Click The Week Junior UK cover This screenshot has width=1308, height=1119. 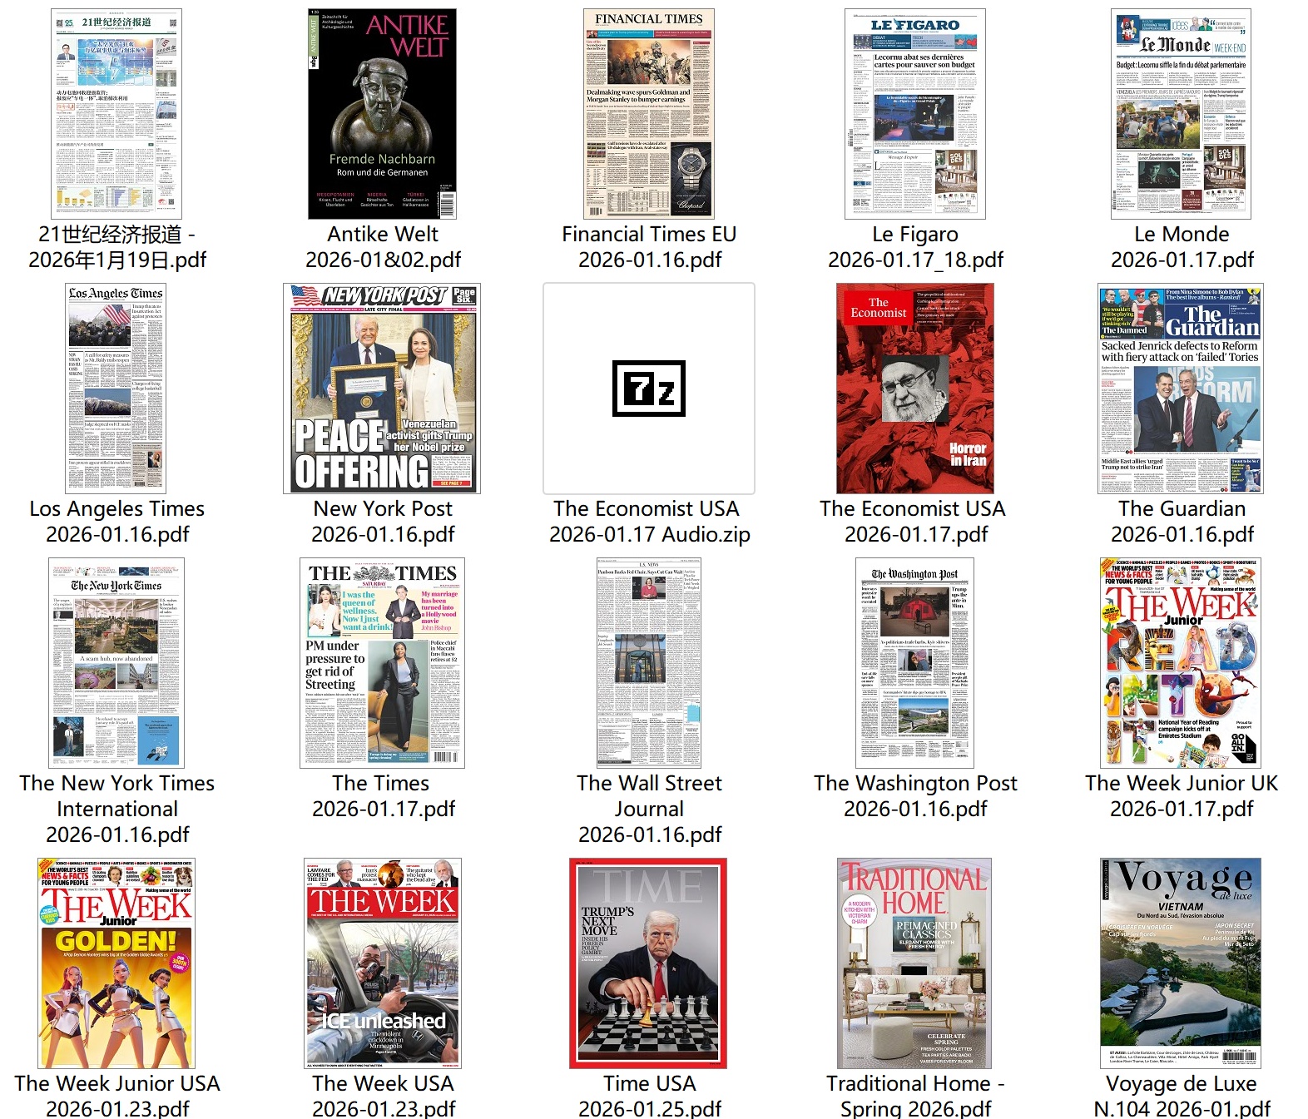pos(1181,663)
